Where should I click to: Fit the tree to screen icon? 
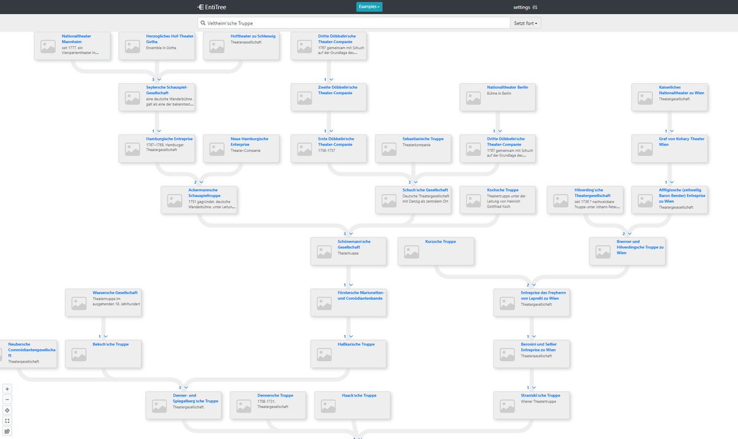[7, 421]
